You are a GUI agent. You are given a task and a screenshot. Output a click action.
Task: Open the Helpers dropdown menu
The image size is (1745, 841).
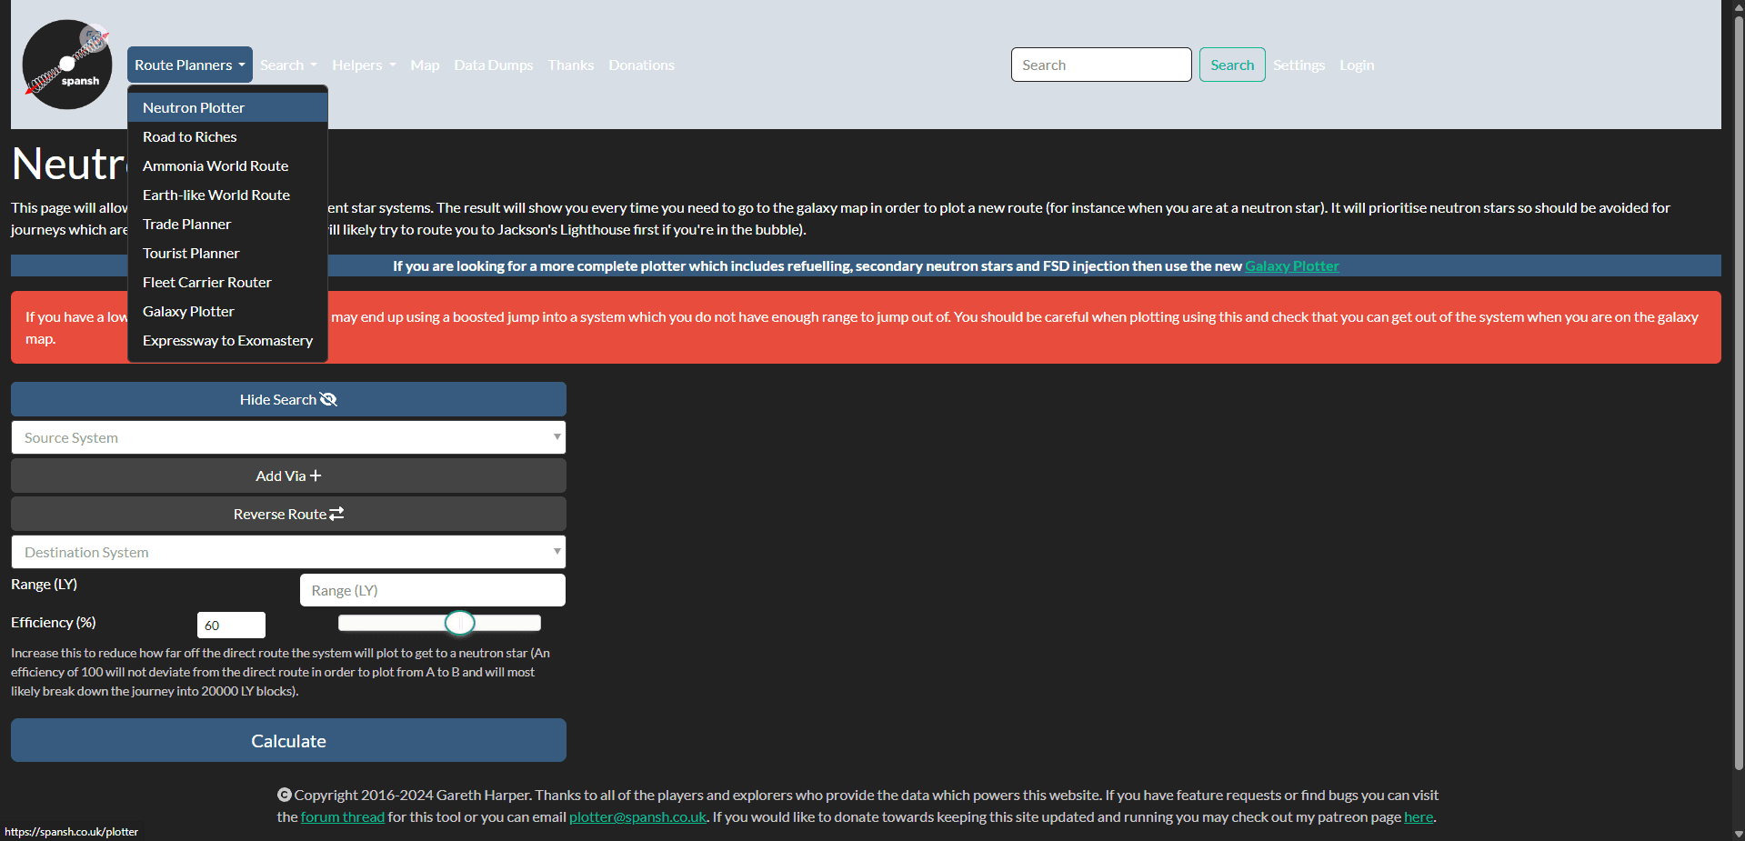pyautogui.click(x=364, y=65)
